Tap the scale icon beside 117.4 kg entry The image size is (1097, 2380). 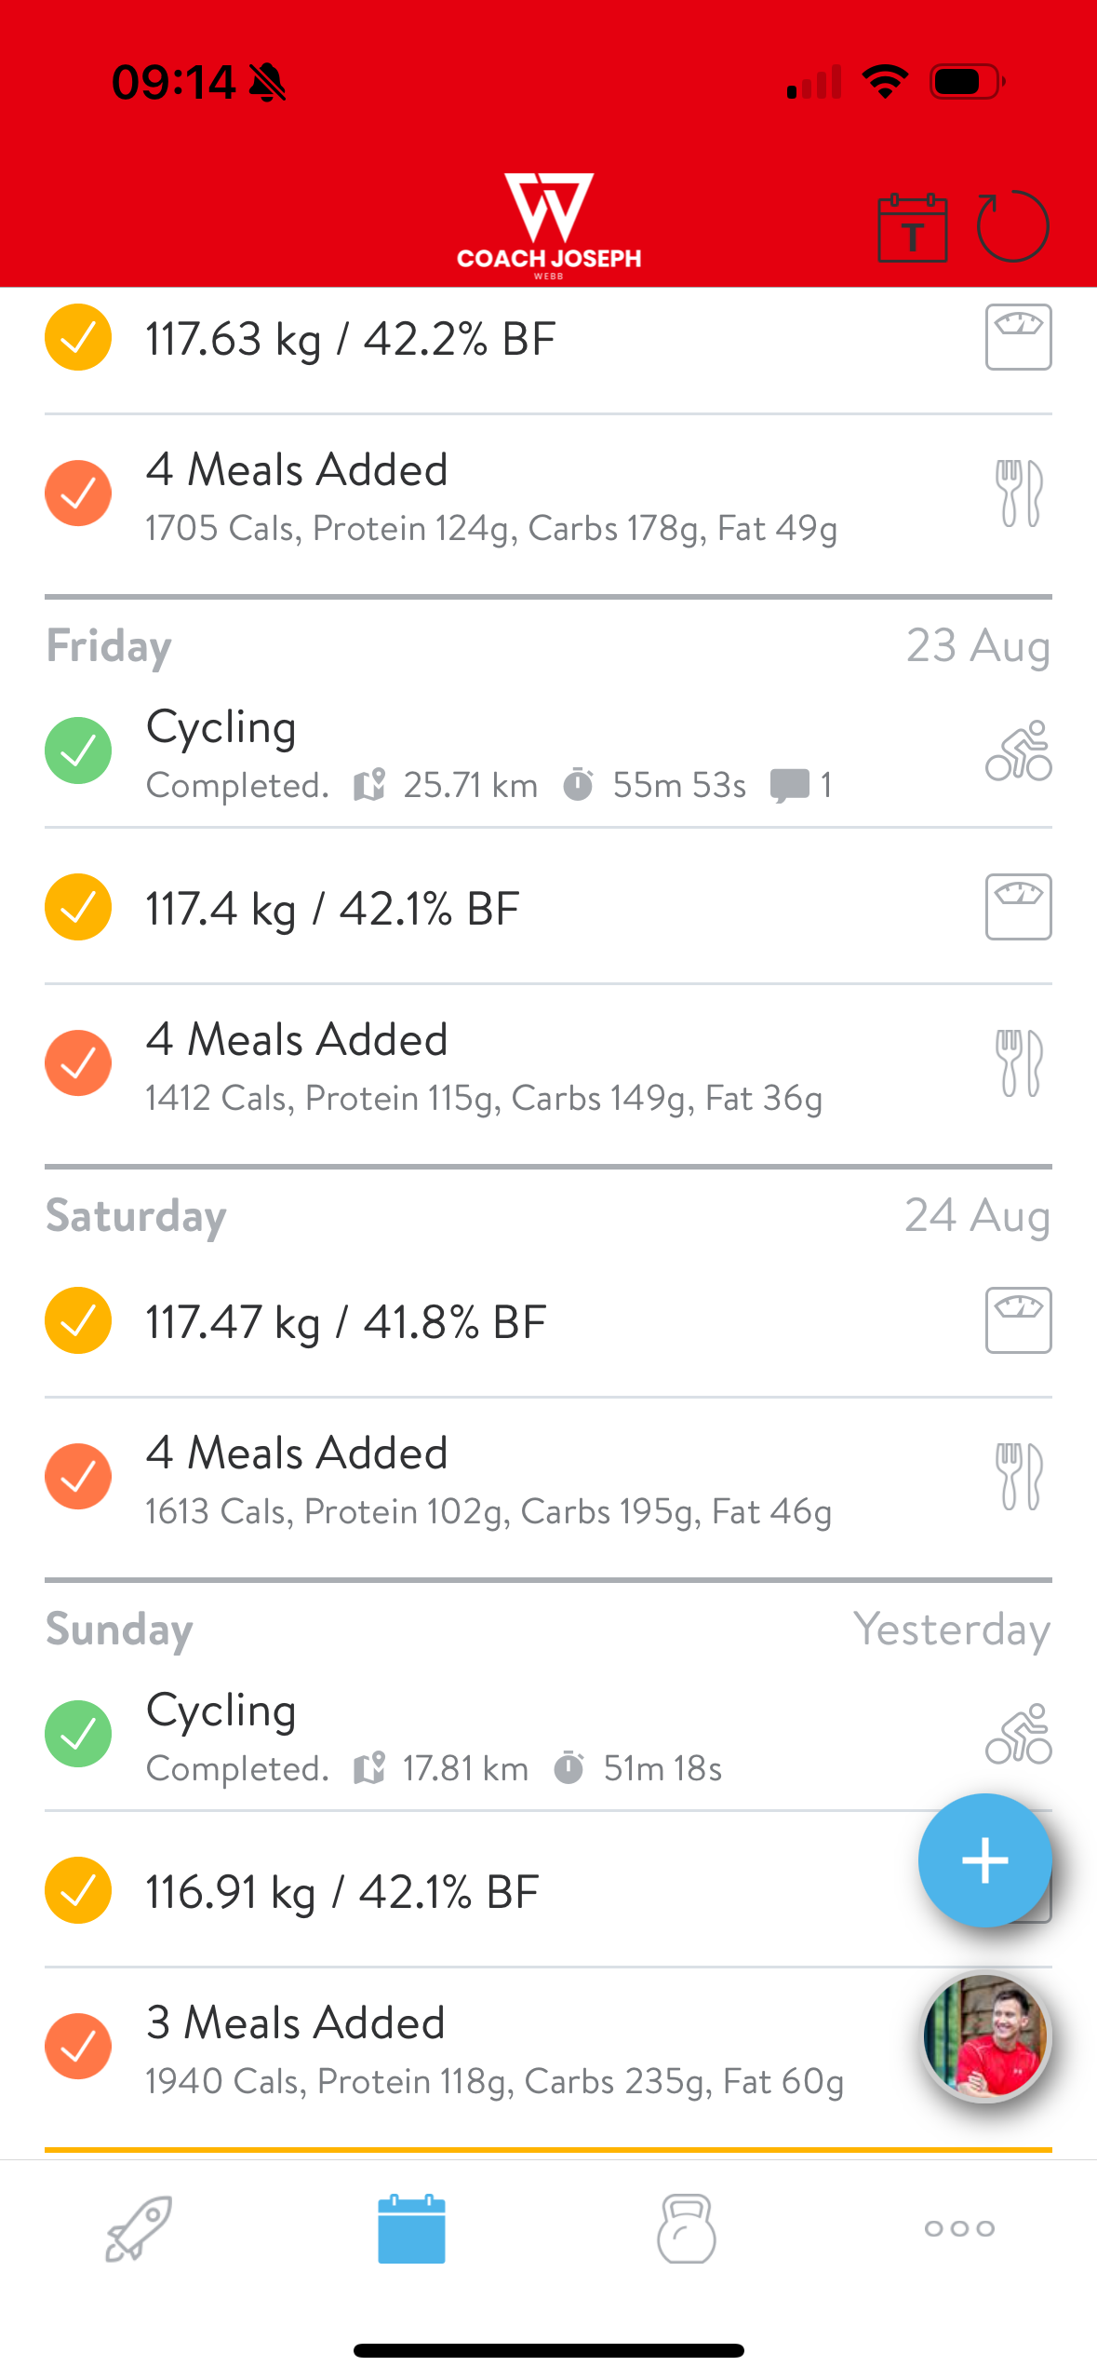pos(1018,907)
